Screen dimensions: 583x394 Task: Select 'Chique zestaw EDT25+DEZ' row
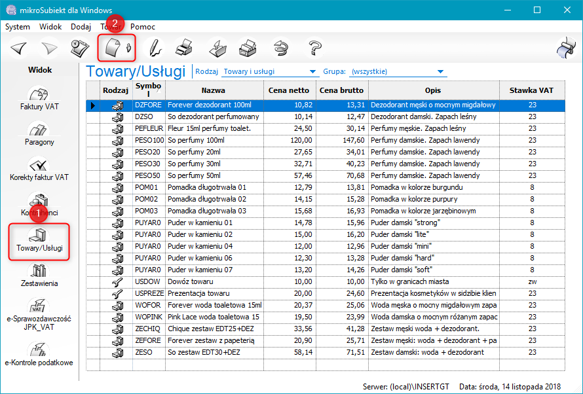[326, 329]
